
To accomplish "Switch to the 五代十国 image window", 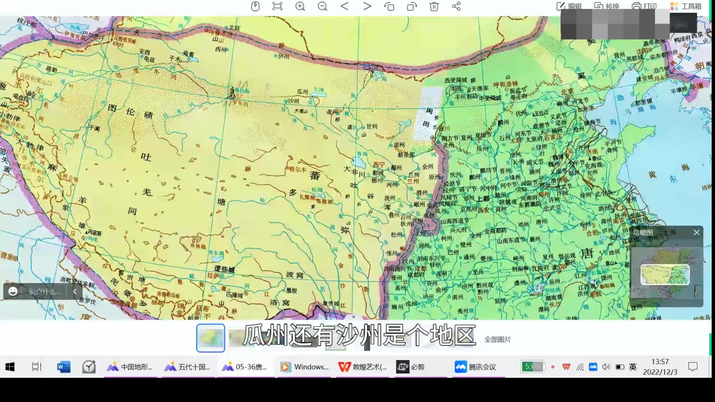I will [x=188, y=367].
